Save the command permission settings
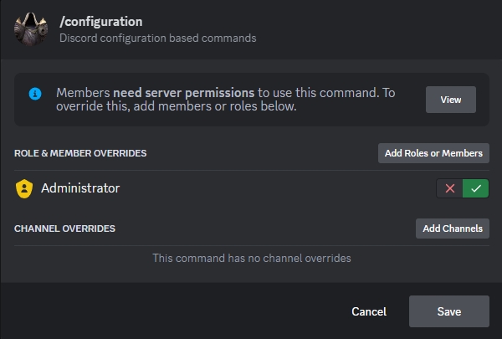The width and height of the screenshot is (502, 339). click(x=448, y=311)
